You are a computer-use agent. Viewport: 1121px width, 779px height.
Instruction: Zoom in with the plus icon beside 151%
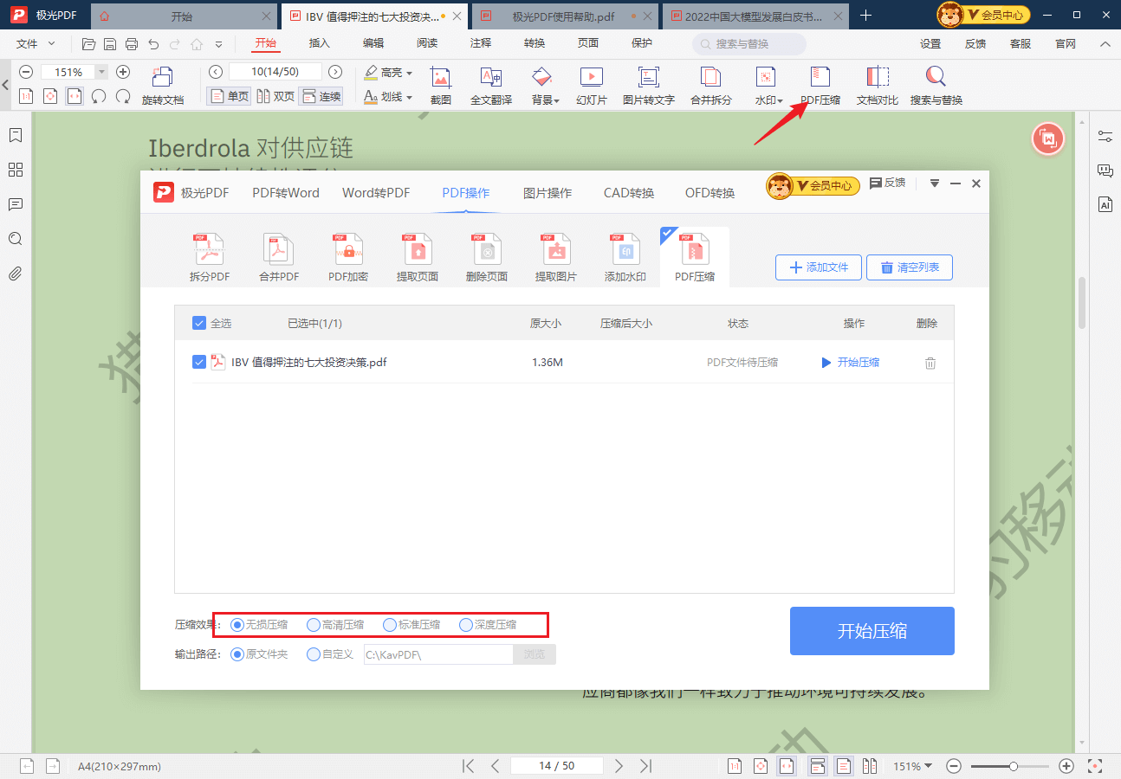pos(123,73)
